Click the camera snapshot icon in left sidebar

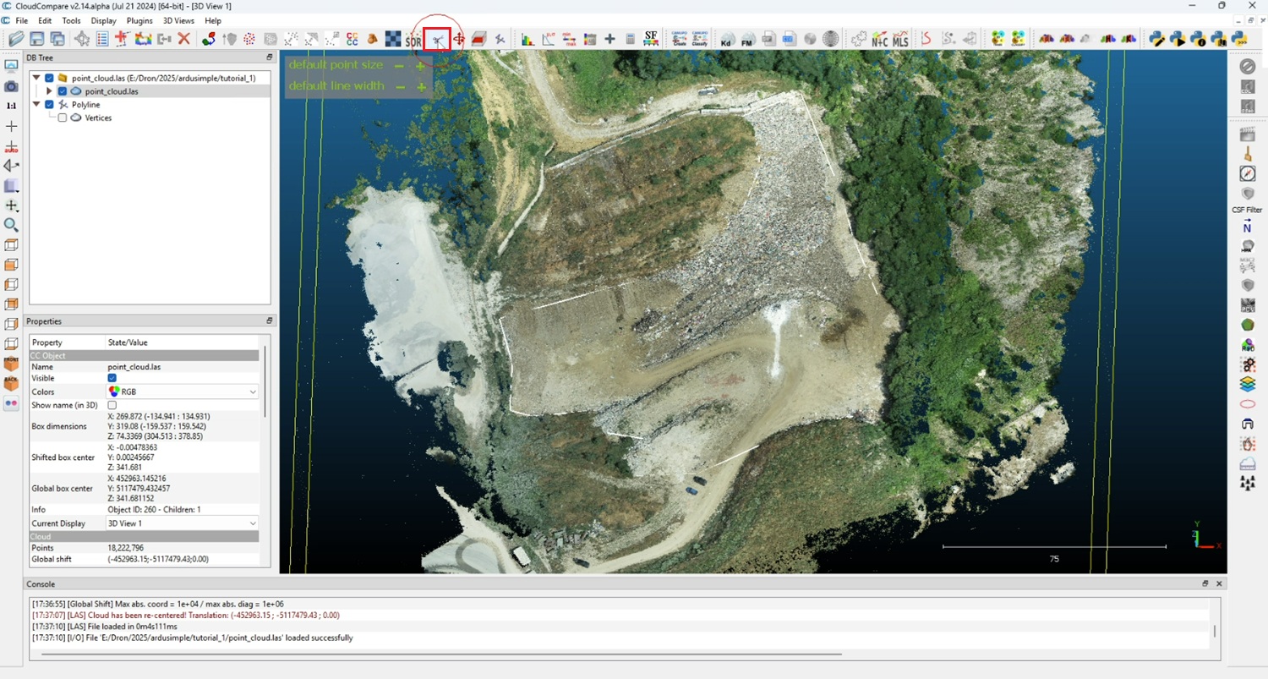(11, 86)
